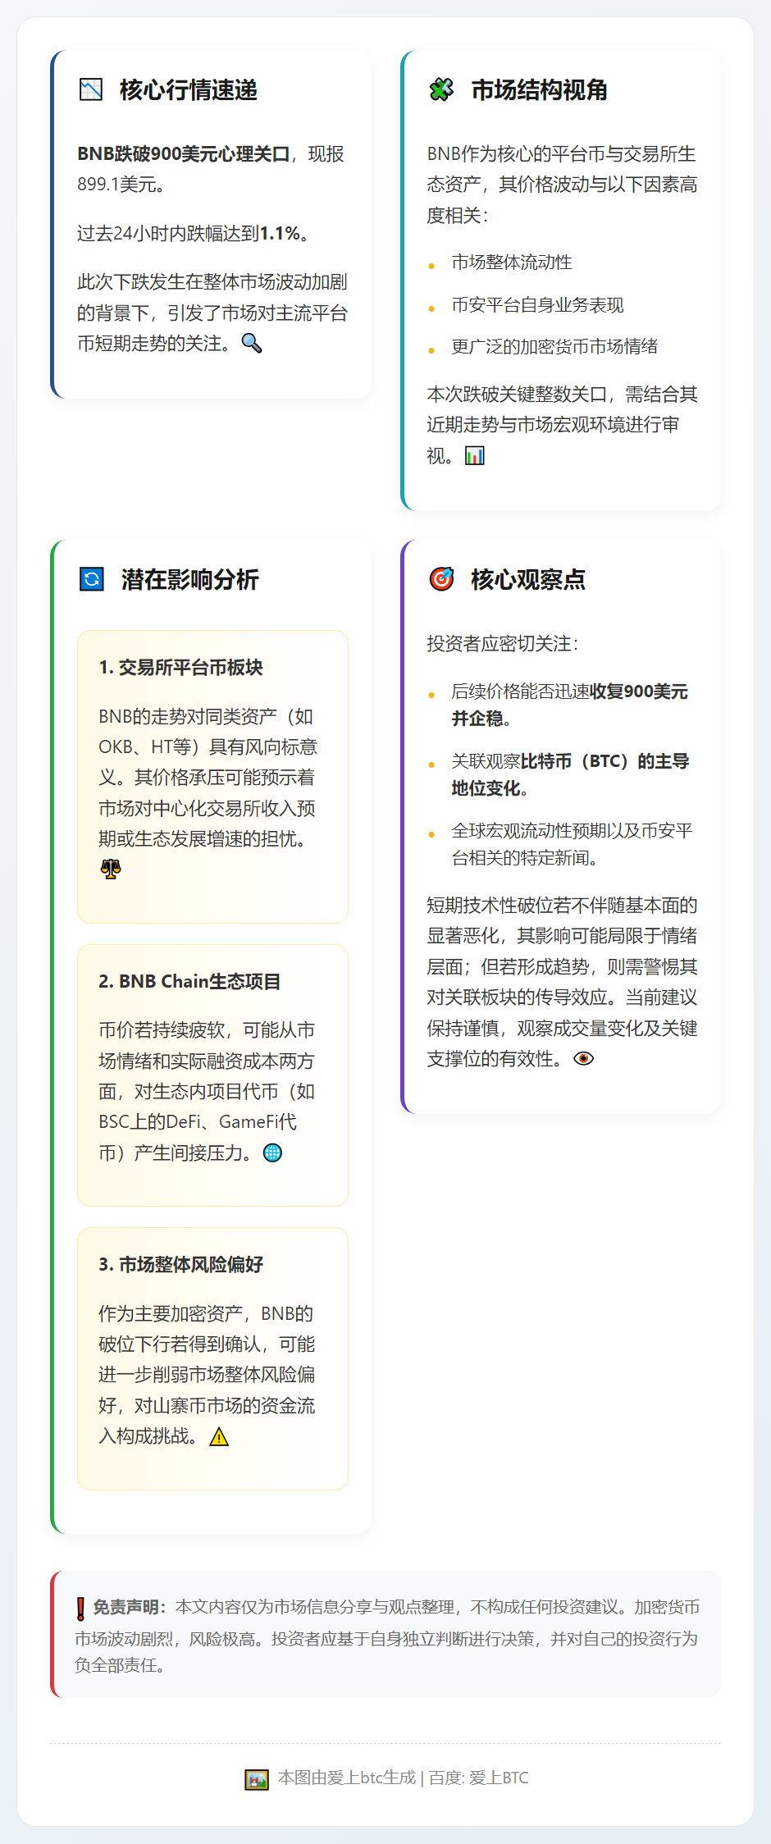Click the green puzzle icon beside 市场结构视角
This screenshot has height=1844, width=771.
tap(441, 89)
